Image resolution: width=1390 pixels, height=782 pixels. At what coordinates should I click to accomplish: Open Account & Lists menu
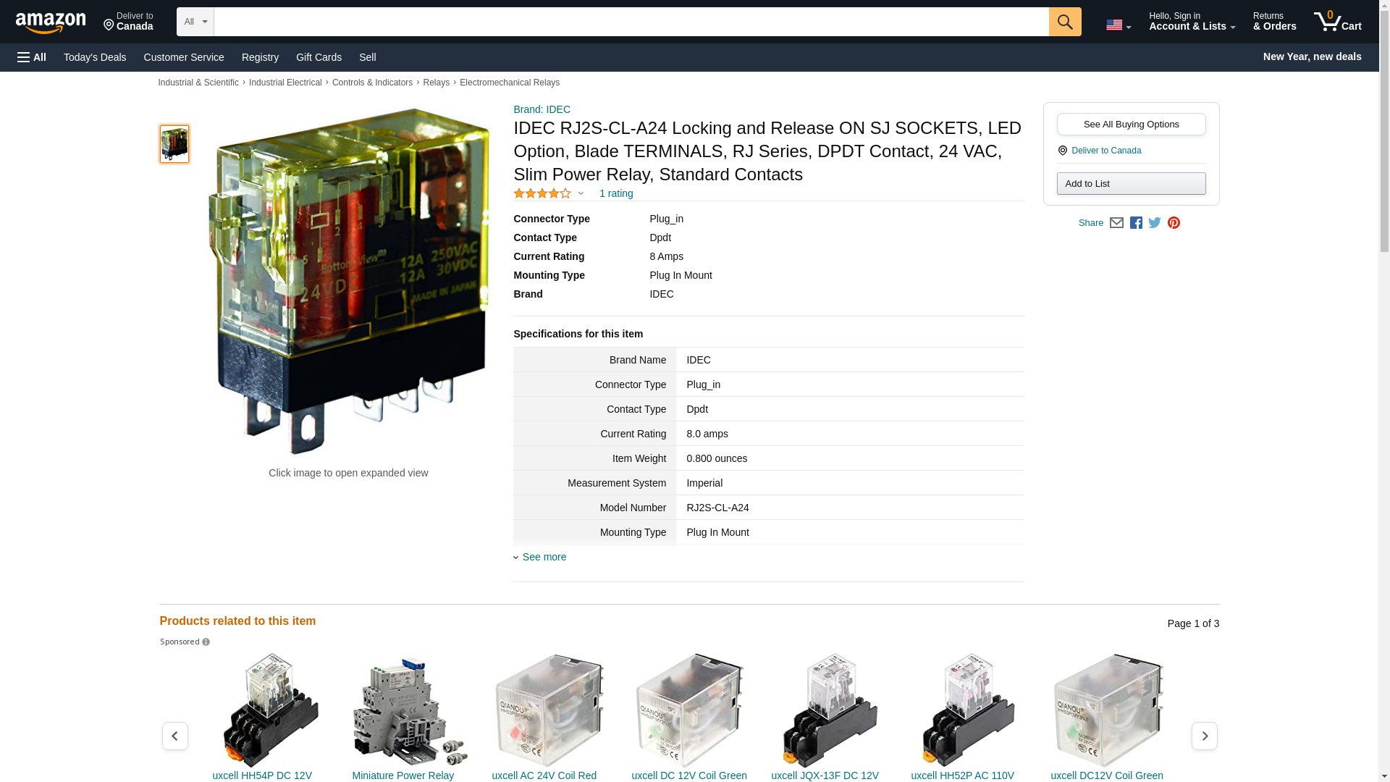pos(1192,22)
